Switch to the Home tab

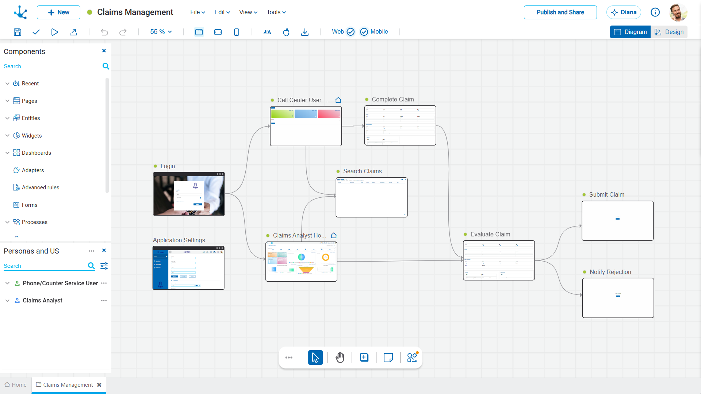(x=16, y=385)
